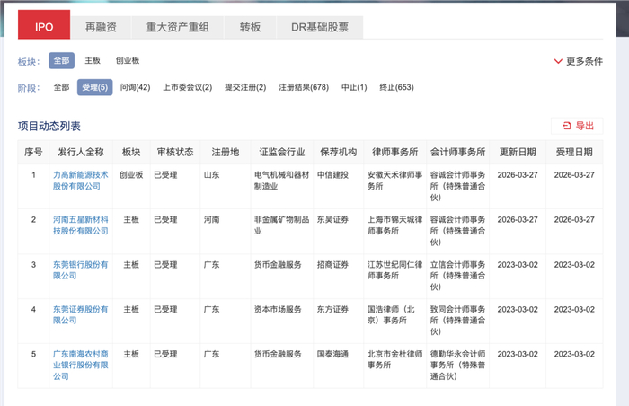Open the DR基础股票 tab
The width and height of the screenshot is (629, 406).
coord(320,27)
